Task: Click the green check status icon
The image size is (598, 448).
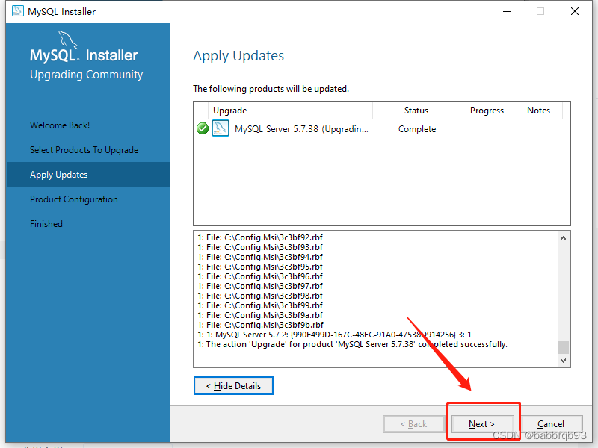Action: pos(202,128)
